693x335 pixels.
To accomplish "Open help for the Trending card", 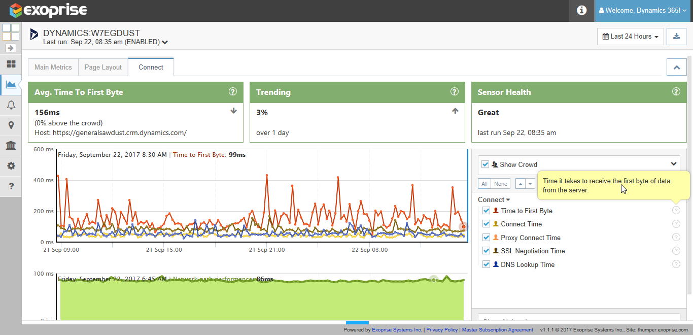I will [x=455, y=92].
